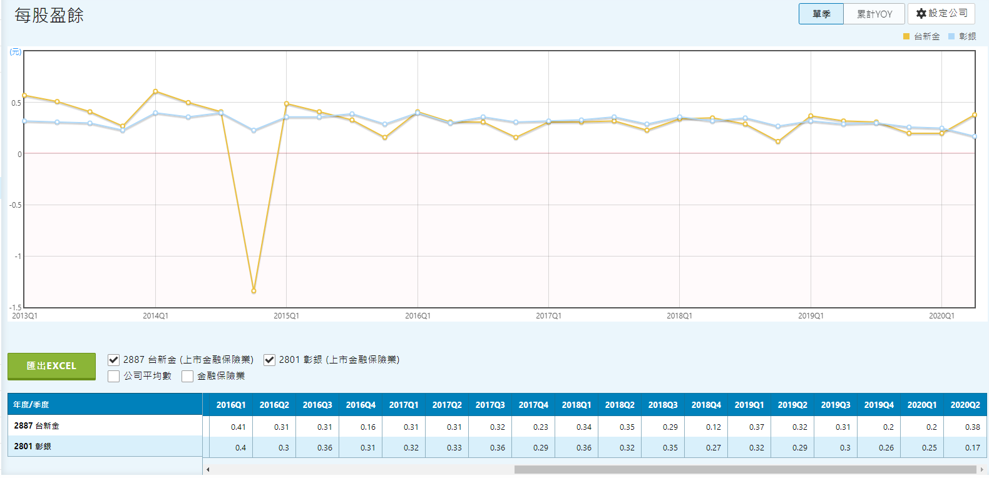989x478 pixels.
Task: Select the last 台新金 point on chart
Action: pos(975,115)
